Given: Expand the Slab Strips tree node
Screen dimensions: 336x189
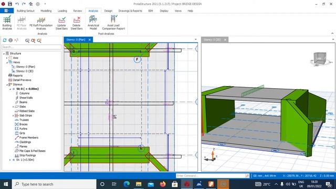Looking at the screenshot, I should [13, 115].
